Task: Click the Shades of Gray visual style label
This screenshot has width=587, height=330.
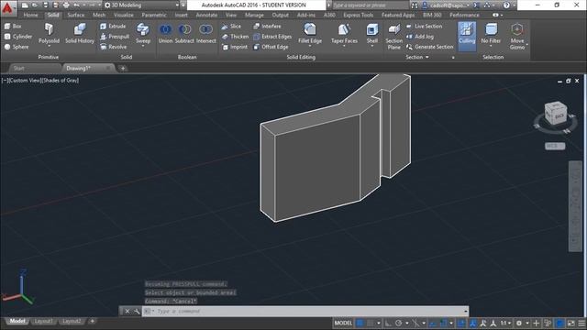Action: (61, 81)
